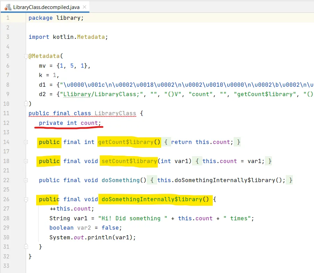
Task: Expand the folded setCount$library method
Action: [x=26, y=161]
